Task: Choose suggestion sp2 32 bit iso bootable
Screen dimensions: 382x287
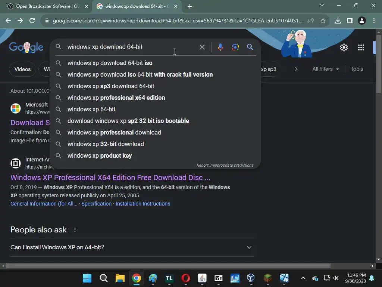Action: [x=155, y=121]
